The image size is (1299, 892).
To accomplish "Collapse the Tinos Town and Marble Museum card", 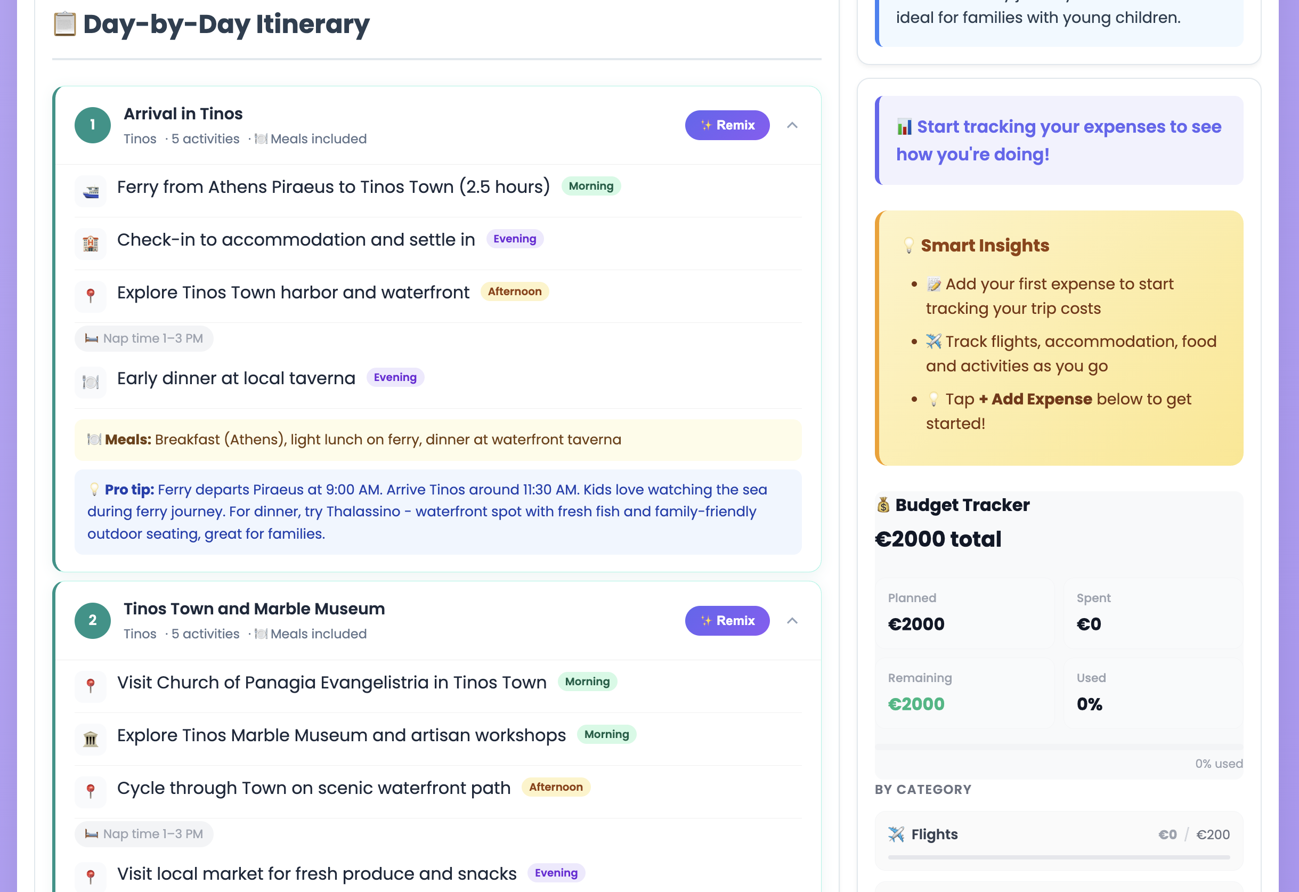I will [x=792, y=621].
